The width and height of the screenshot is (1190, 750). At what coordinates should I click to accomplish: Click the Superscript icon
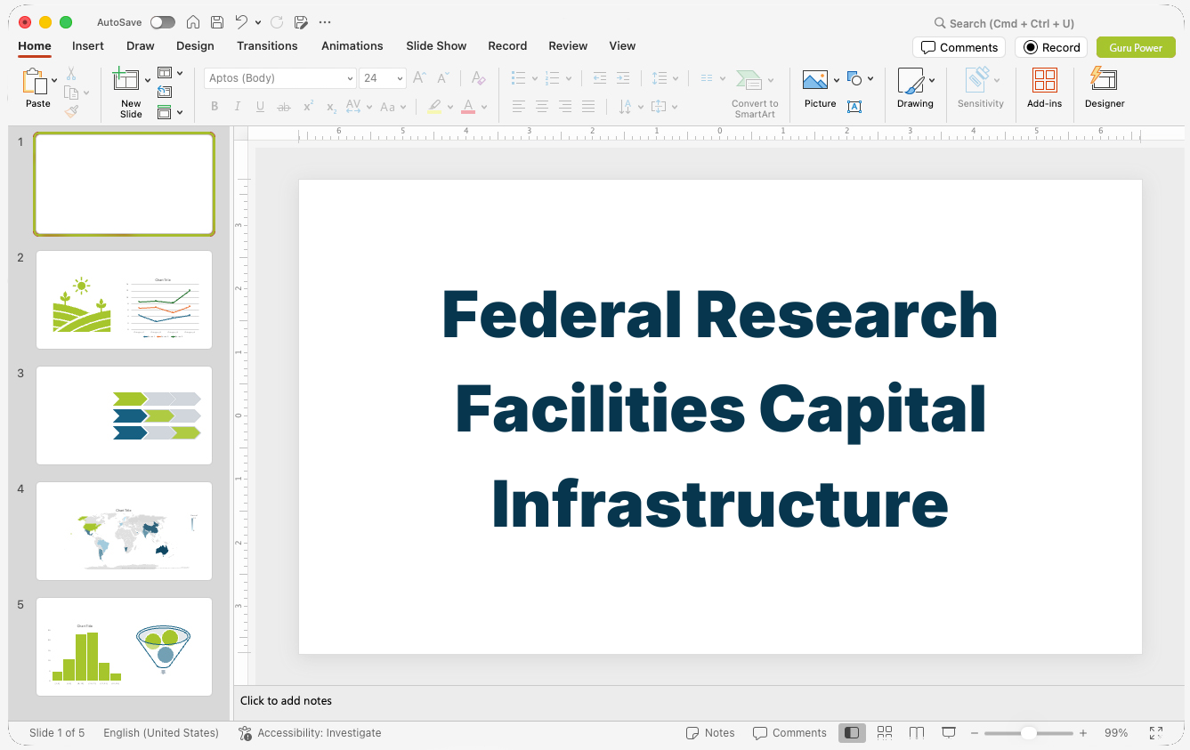point(308,107)
